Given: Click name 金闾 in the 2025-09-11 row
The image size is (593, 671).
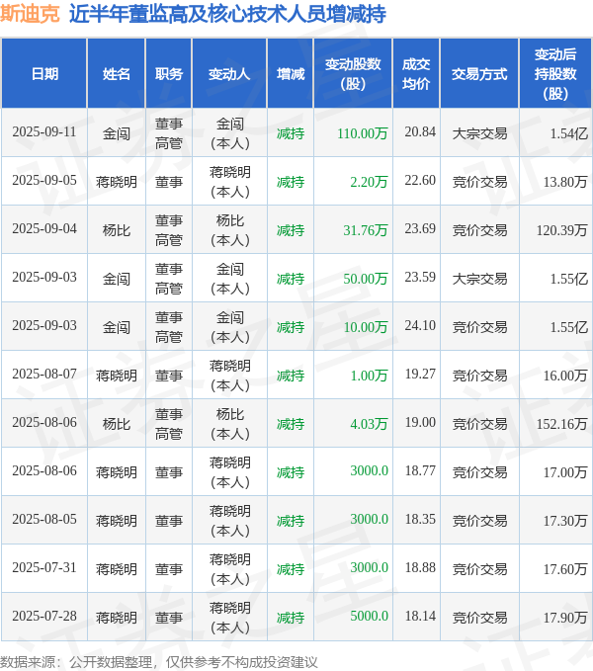Looking at the screenshot, I should coord(116,133).
